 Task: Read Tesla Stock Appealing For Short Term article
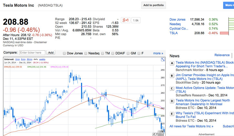(x=205, y=64)
